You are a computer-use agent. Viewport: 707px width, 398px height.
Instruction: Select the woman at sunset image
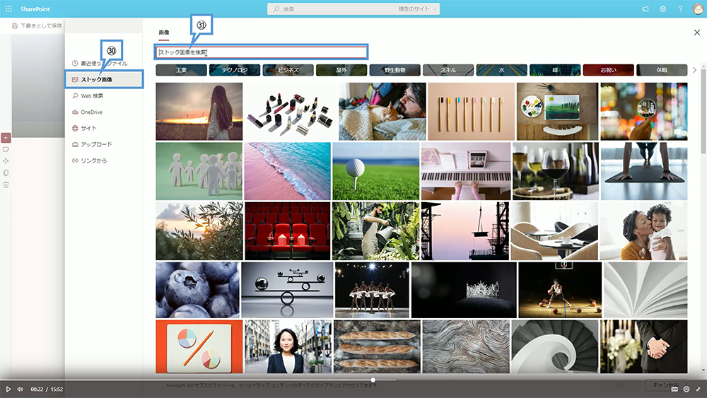point(199,111)
